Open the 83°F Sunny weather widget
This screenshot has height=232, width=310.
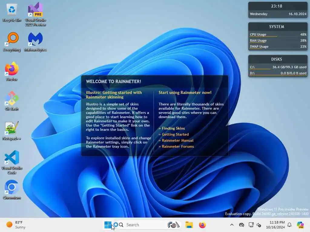(16, 225)
